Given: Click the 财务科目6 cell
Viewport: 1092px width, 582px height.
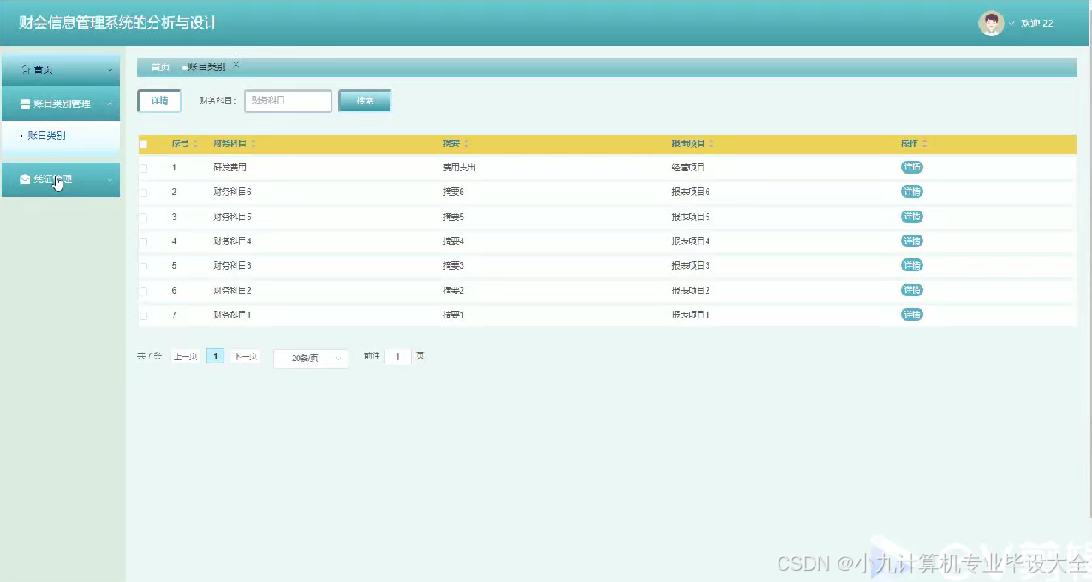Looking at the screenshot, I should 233,193.
